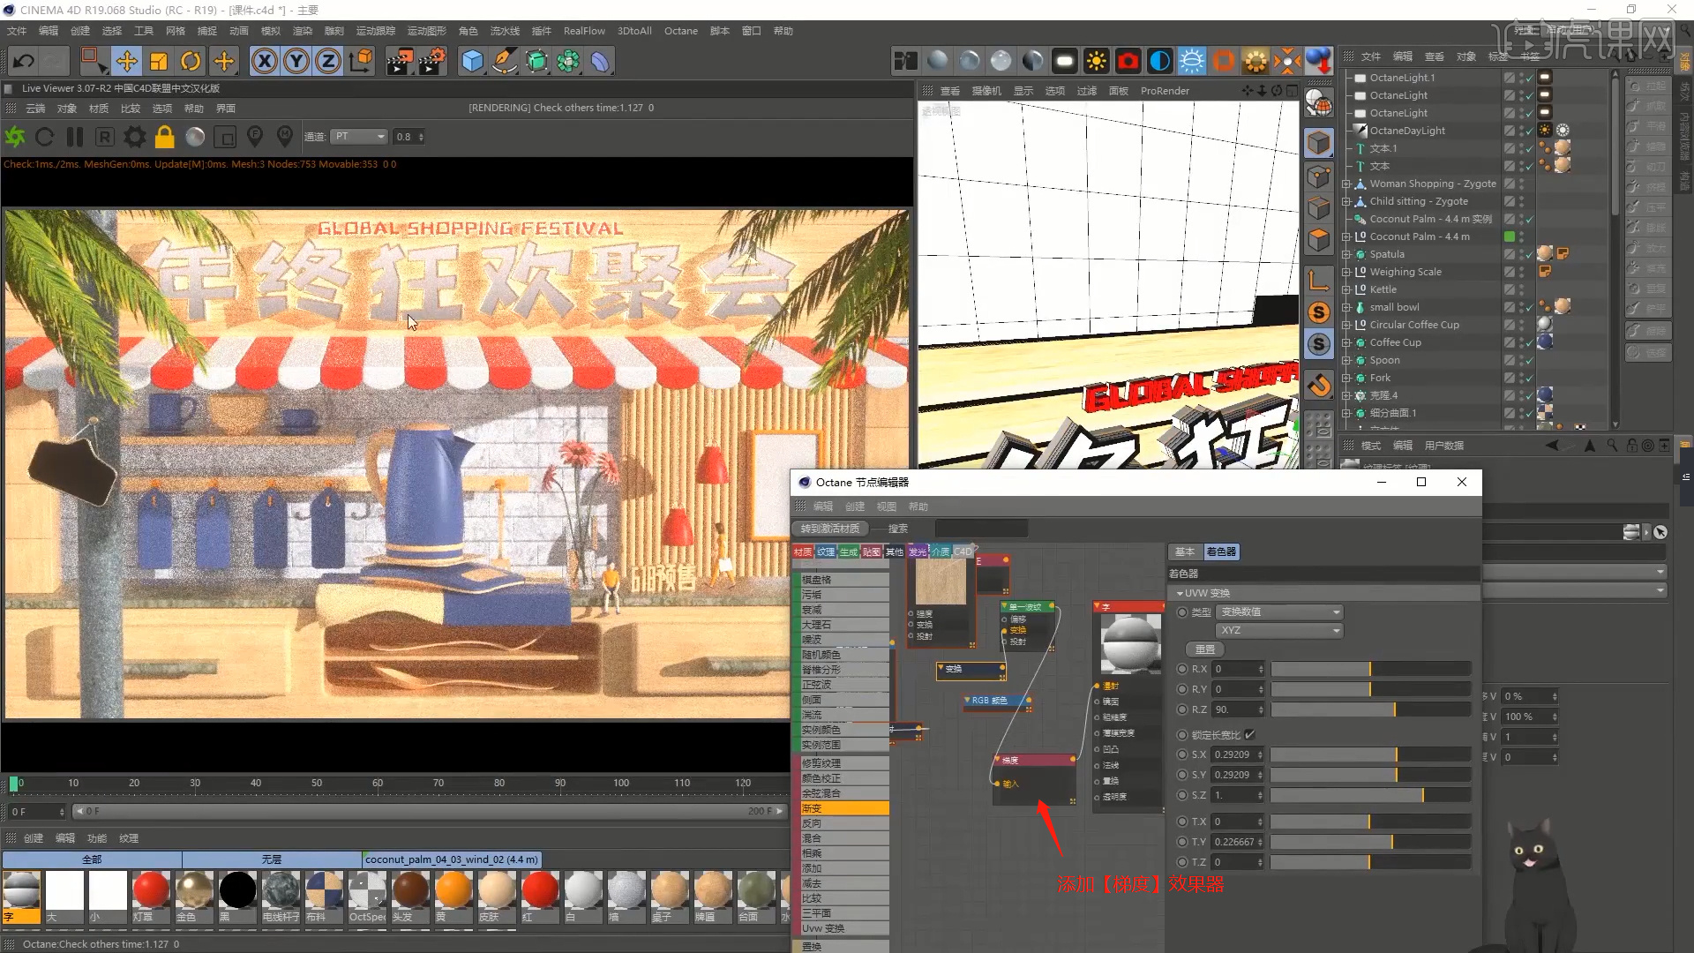The width and height of the screenshot is (1694, 953).
Task: Click the yellow lock resolution icon
Action: pyautogui.click(x=165, y=137)
